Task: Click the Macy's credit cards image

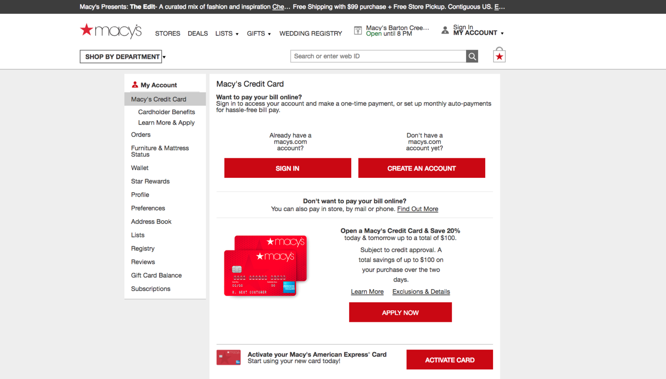Action: point(265,266)
